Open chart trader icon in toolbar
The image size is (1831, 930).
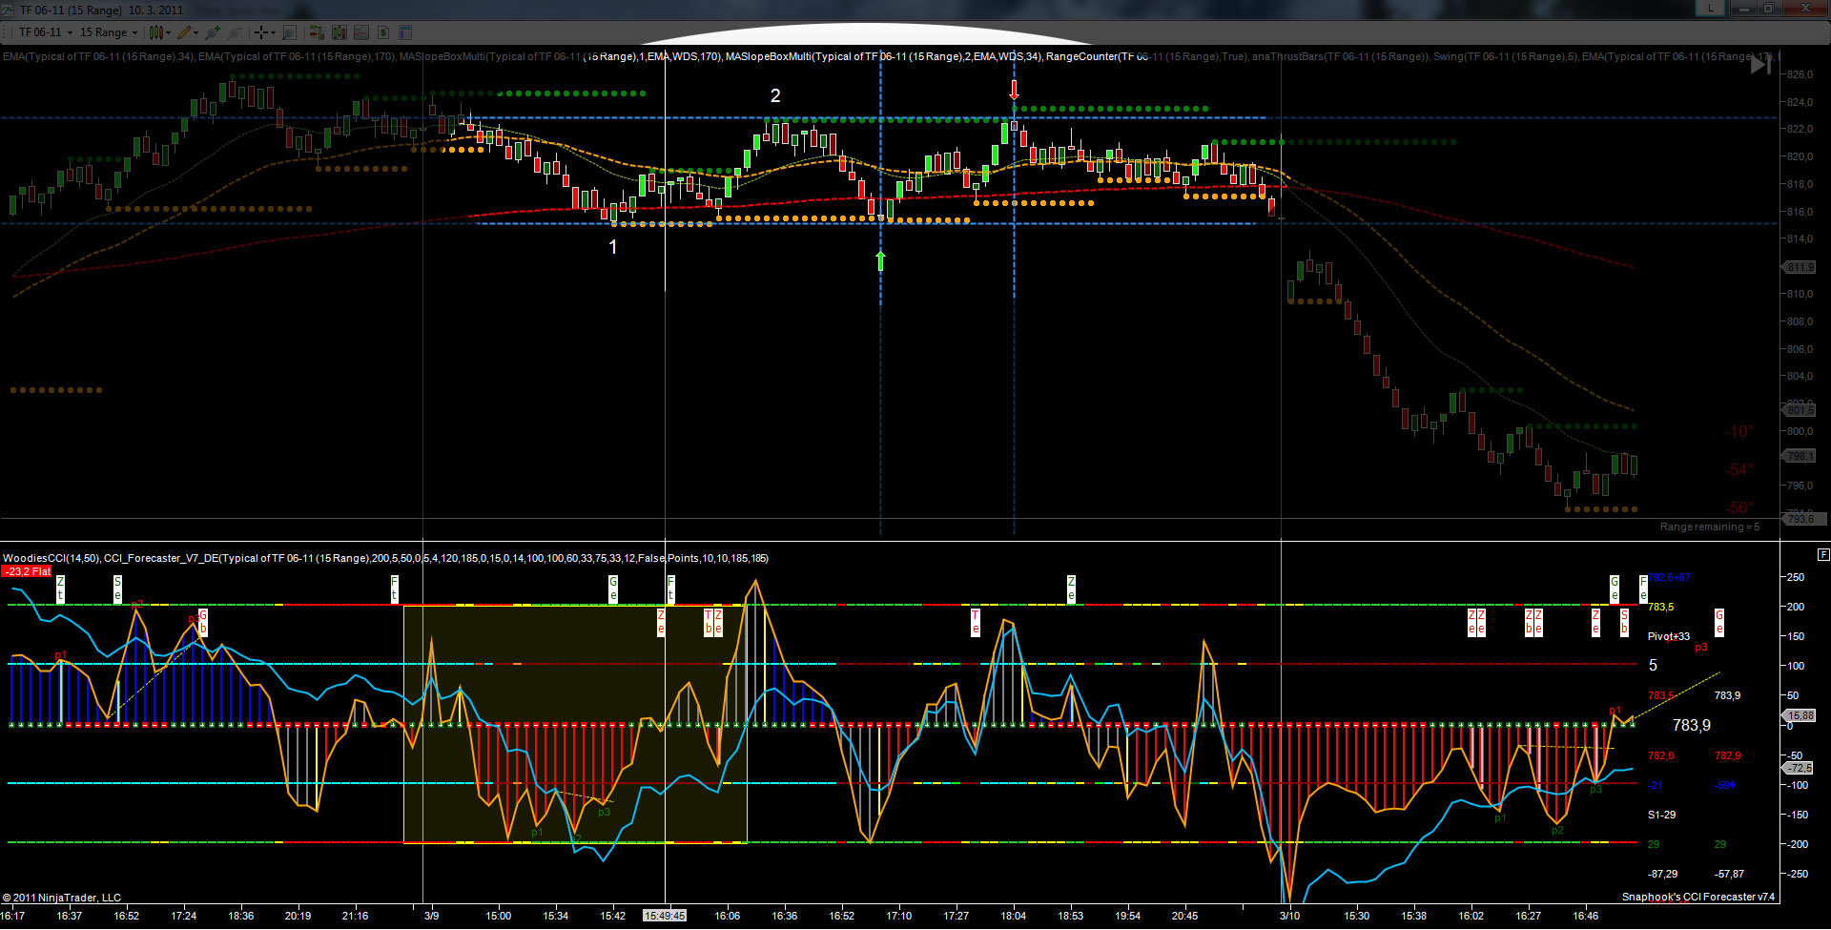click(x=316, y=32)
